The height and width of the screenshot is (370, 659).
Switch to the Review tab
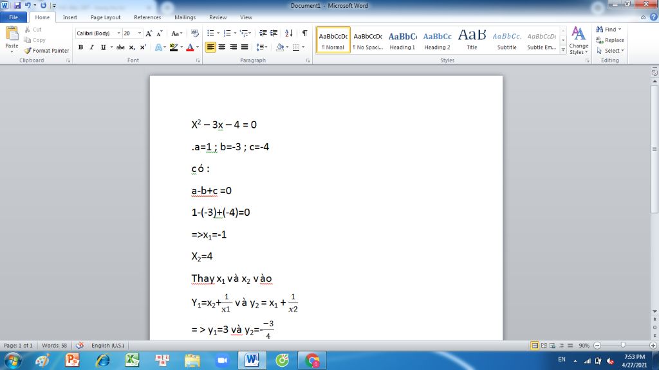[x=218, y=17]
